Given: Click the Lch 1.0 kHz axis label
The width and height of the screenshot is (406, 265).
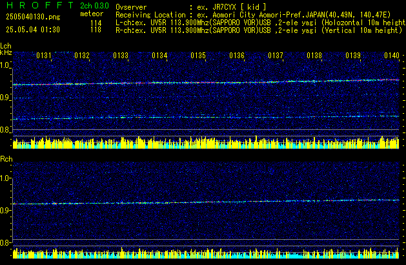Looking at the screenshot, I should [5, 65].
